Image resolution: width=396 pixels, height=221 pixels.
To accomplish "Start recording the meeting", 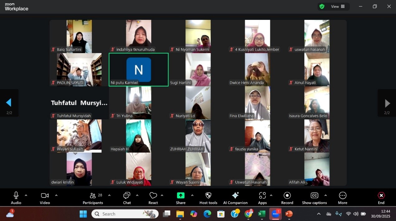I will (x=287, y=198).
